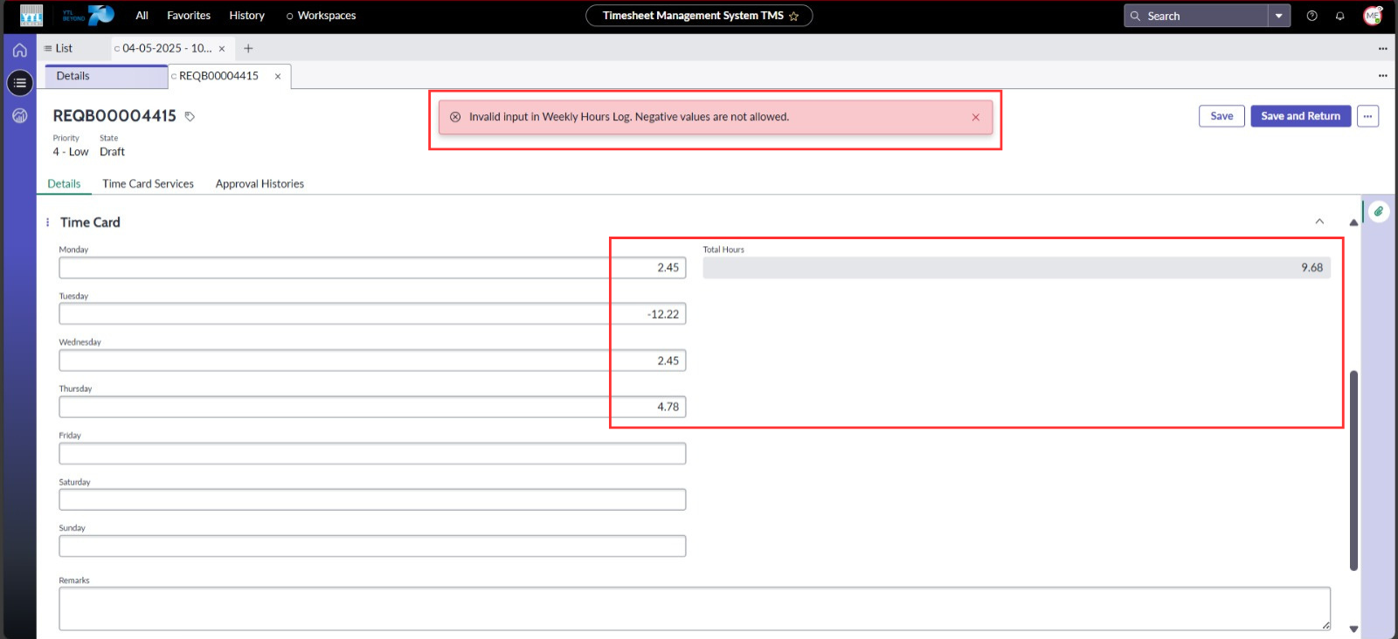Click the home icon in left sidebar
The image size is (1398, 639).
19,50
